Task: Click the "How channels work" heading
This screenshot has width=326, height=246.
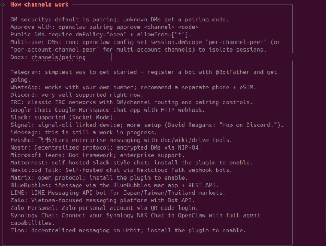Action: (39, 5)
